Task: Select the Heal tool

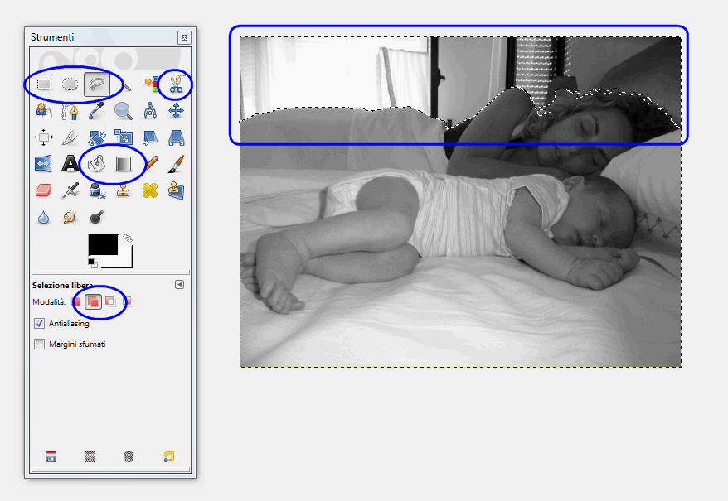Action: point(149,190)
